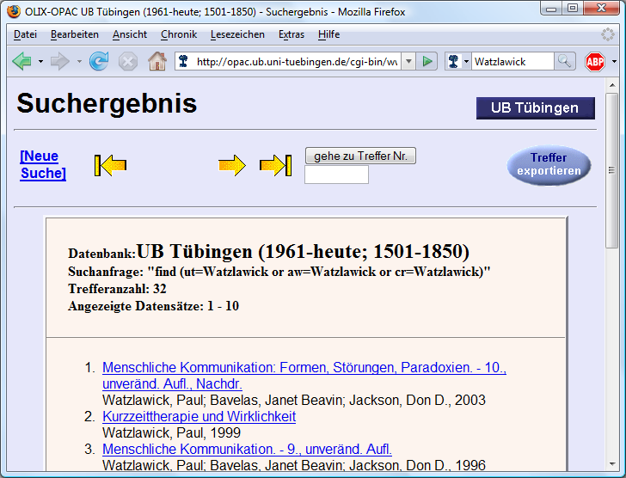Open the Ansicht menu
The width and height of the screenshot is (626, 478).
pyautogui.click(x=130, y=34)
